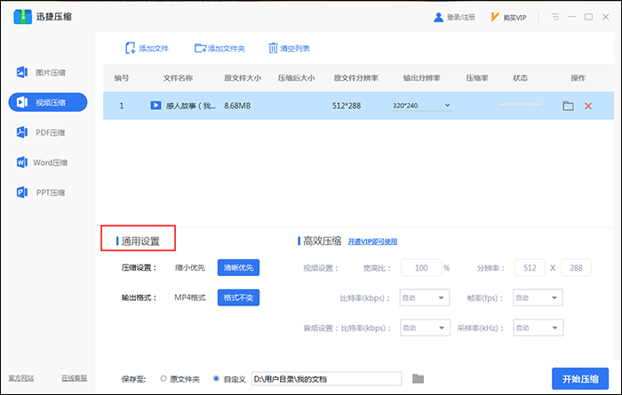Browse save folder with folder icon

(x=419, y=379)
